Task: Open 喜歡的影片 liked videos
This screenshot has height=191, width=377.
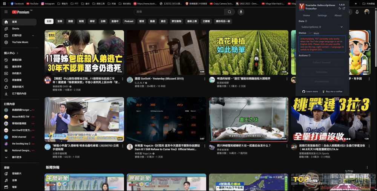Action: pyautogui.click(x=19, y=87)
